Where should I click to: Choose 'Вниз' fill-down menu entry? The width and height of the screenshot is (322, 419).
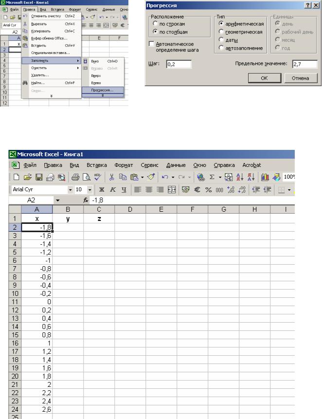103,61
